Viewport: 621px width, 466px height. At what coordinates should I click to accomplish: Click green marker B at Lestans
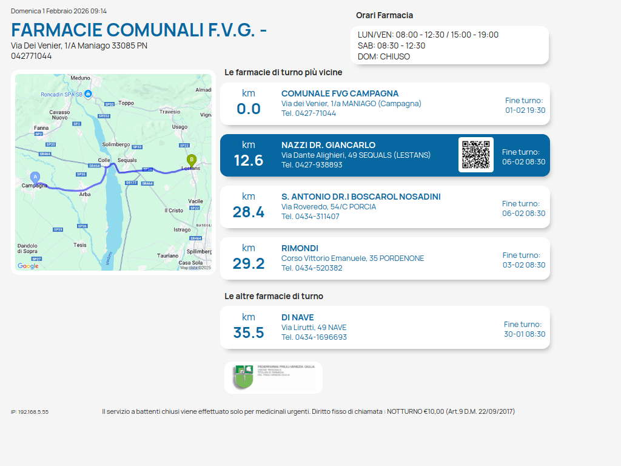(192, 160)
